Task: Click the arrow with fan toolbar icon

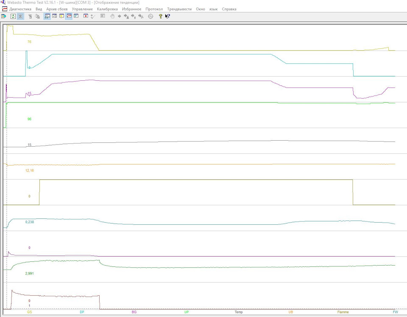Action: pyautogui.click(x=141, y=17)
